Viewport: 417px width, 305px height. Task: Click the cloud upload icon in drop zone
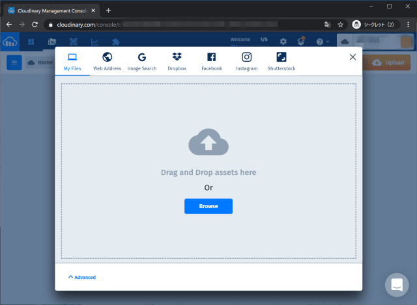208,142
